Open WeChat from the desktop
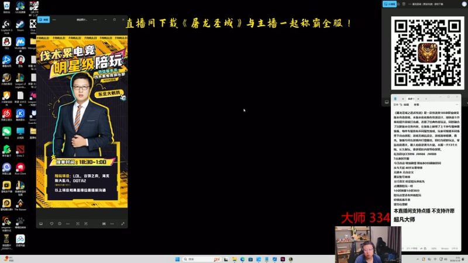This screenshot has height=263, width=468. click(6, 133)
